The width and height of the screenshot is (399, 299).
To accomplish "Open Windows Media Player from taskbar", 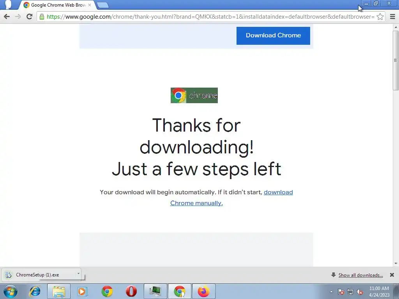I will pyautogui.click(x=82, y=291).
